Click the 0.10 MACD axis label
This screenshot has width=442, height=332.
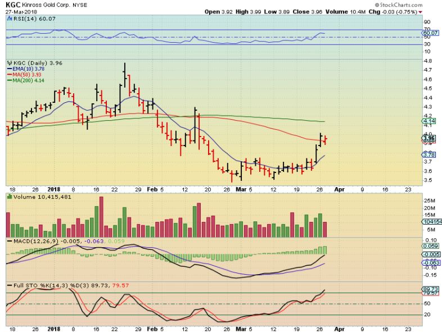pyautogui.click(x=431, y=240)
